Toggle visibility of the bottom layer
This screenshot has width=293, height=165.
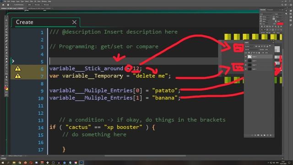(246, 69)
